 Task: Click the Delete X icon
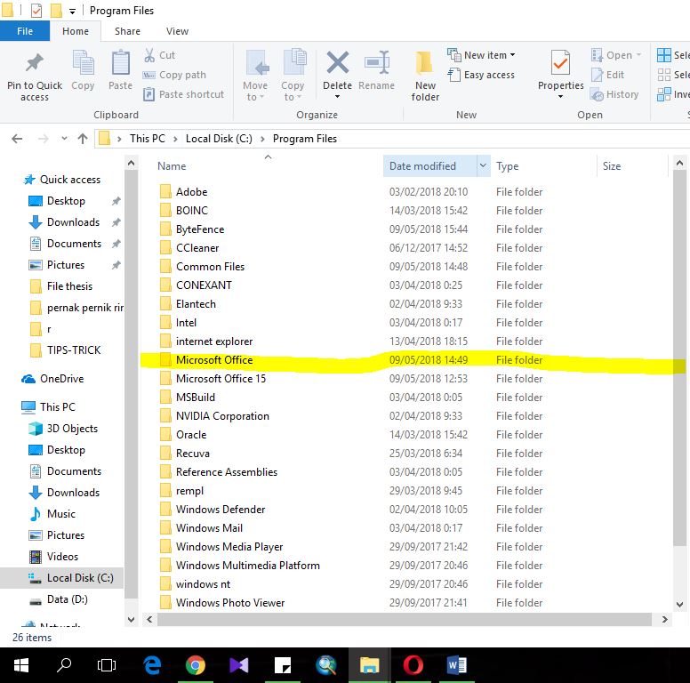click(338, 62)
